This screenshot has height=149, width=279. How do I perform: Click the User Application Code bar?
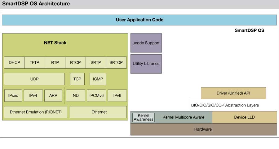139,20
